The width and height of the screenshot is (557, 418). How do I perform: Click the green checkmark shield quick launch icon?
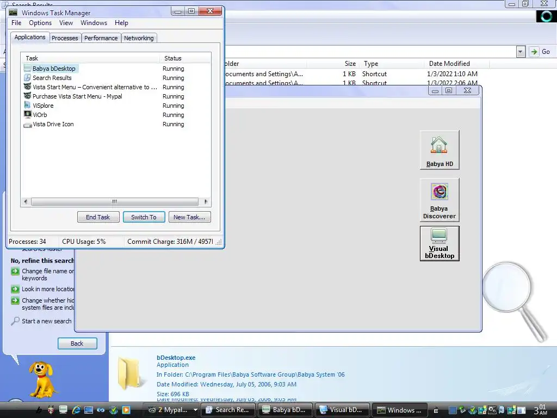(x=114, y=410)
